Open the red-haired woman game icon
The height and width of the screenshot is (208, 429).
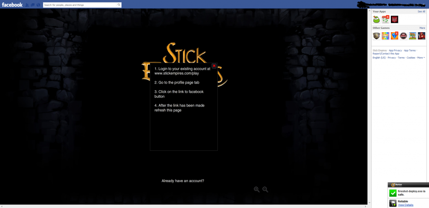[421, 36]
